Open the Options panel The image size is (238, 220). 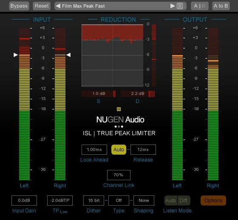tap(213, 201)
